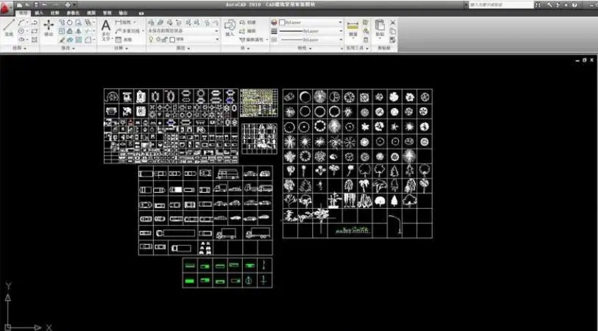This screenshot has width=598, height=331.
Task: Select the lamp post block in drawing
Action: tap(395, 224)
